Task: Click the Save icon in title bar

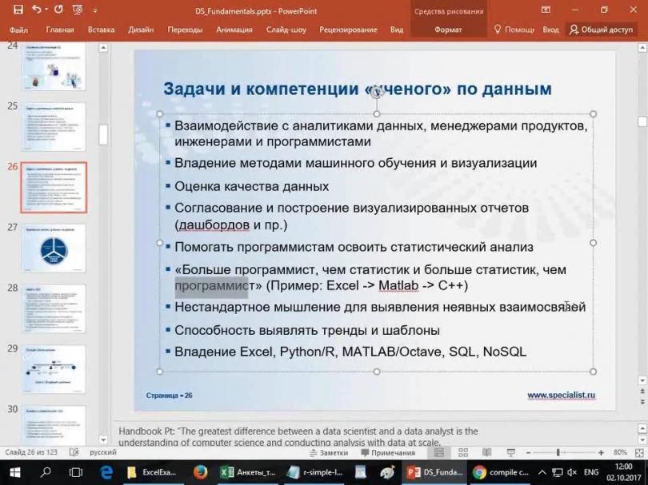Action: coord(18,10)
